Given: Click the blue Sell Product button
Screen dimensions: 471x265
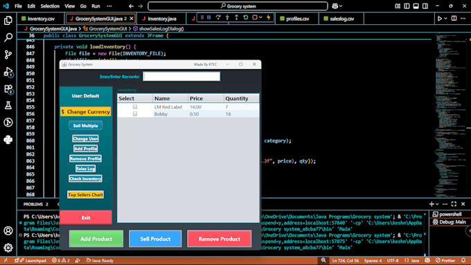Looking at the screenshot, I should tap(155, 239).
